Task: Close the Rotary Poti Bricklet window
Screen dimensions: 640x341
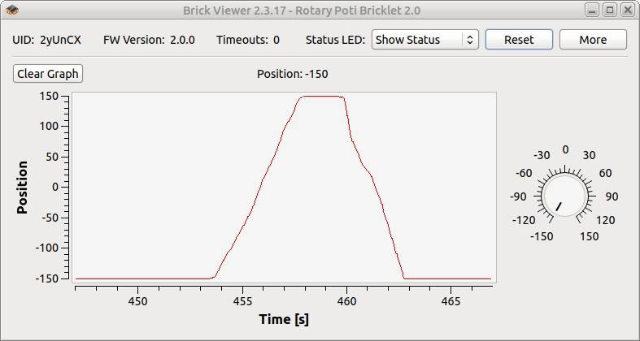Action: tap(627, 11)
